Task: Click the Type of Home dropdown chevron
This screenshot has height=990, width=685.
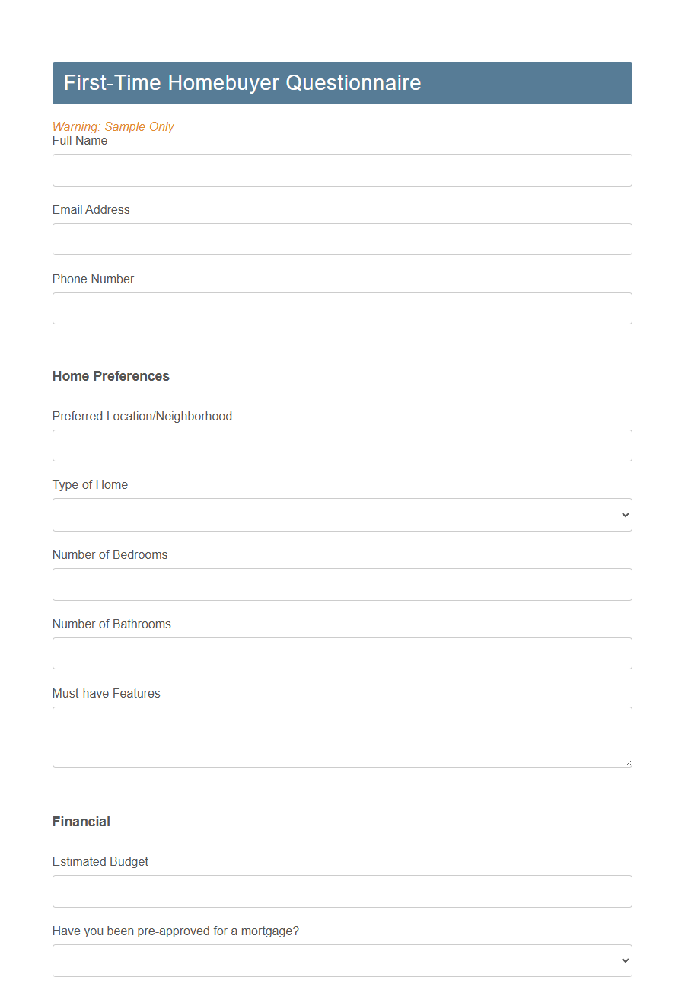Action: [x=624, y=515]
